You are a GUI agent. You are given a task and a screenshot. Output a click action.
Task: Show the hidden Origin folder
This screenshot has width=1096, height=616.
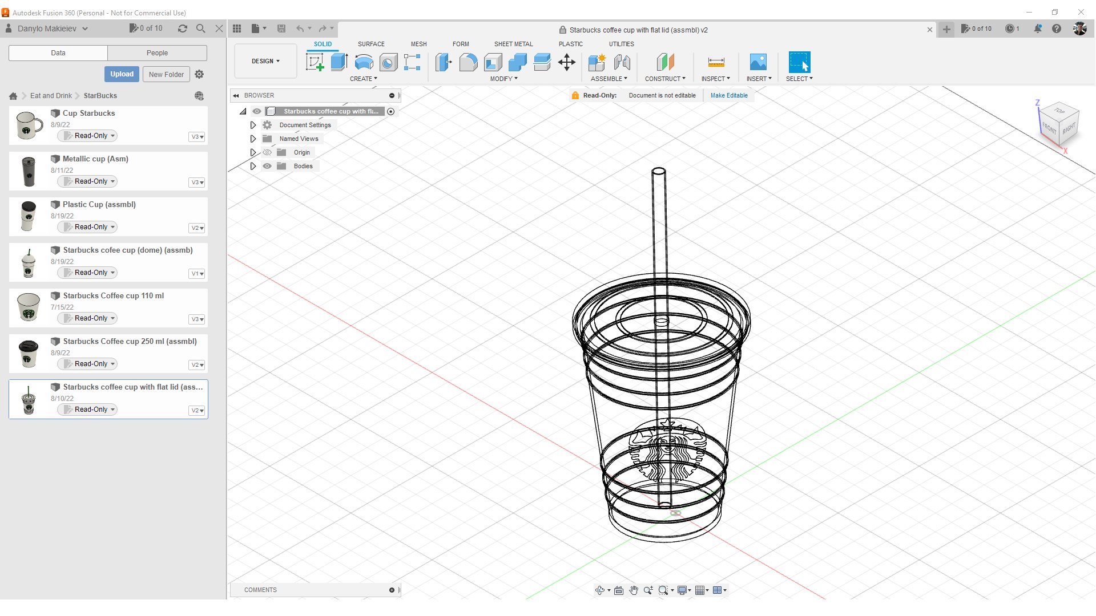[267, 152]
